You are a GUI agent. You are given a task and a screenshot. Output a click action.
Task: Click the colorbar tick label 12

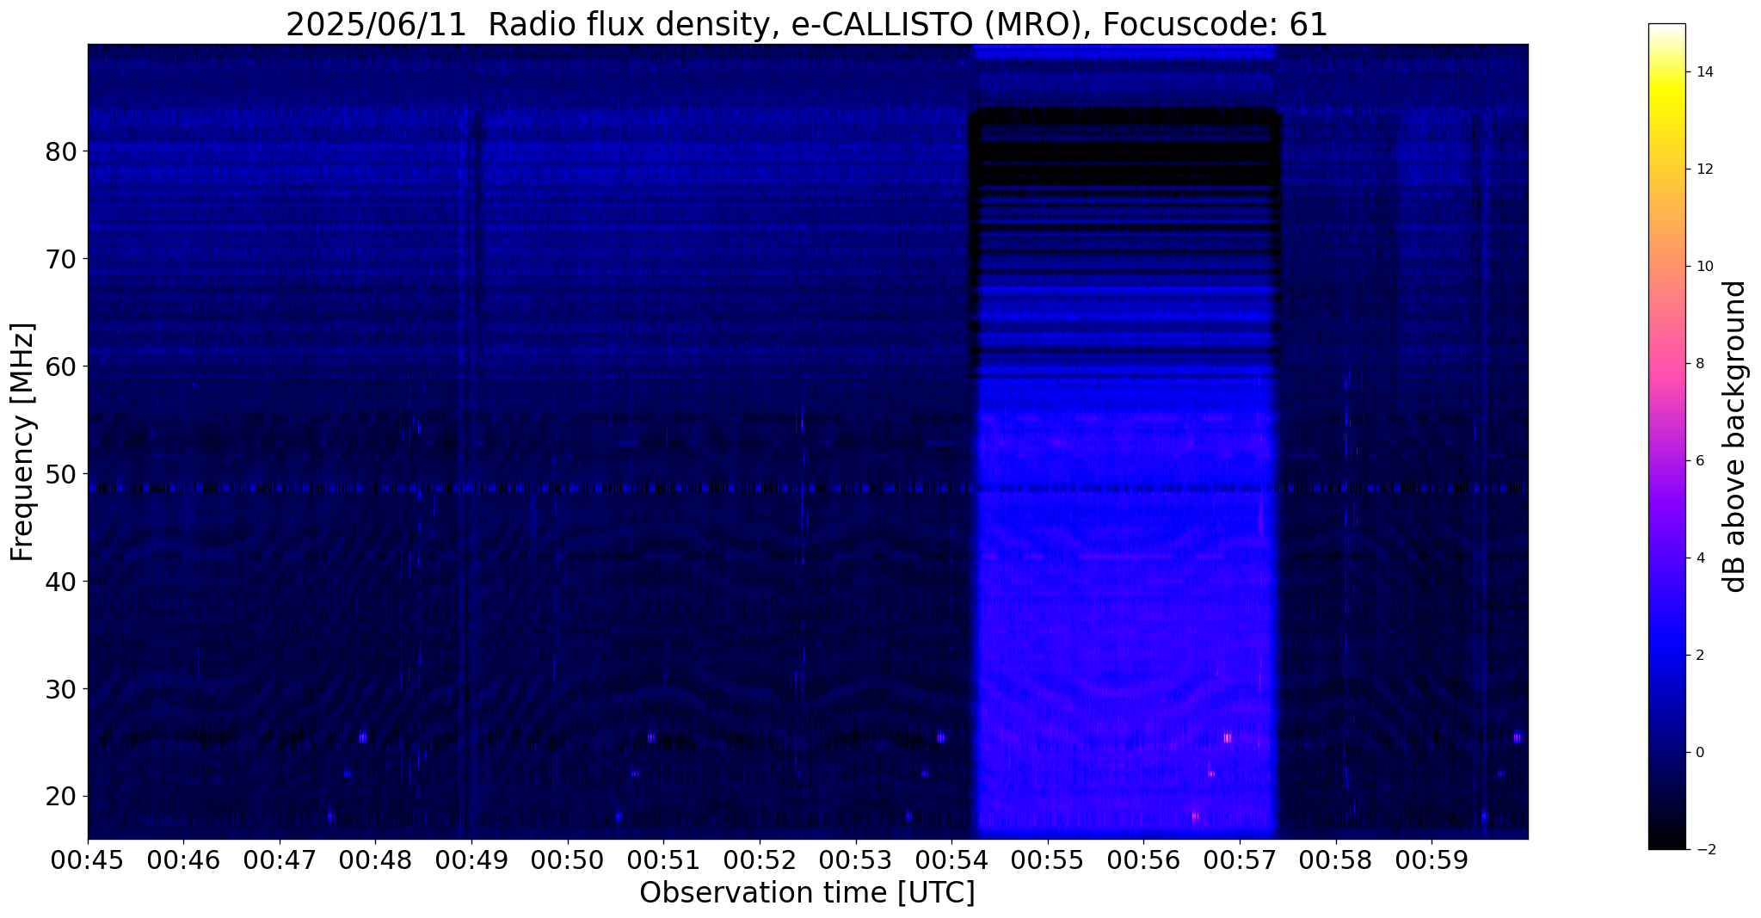point(1703,169)
